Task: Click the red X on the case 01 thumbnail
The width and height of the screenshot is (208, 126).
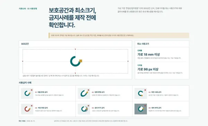Action: 32,90
